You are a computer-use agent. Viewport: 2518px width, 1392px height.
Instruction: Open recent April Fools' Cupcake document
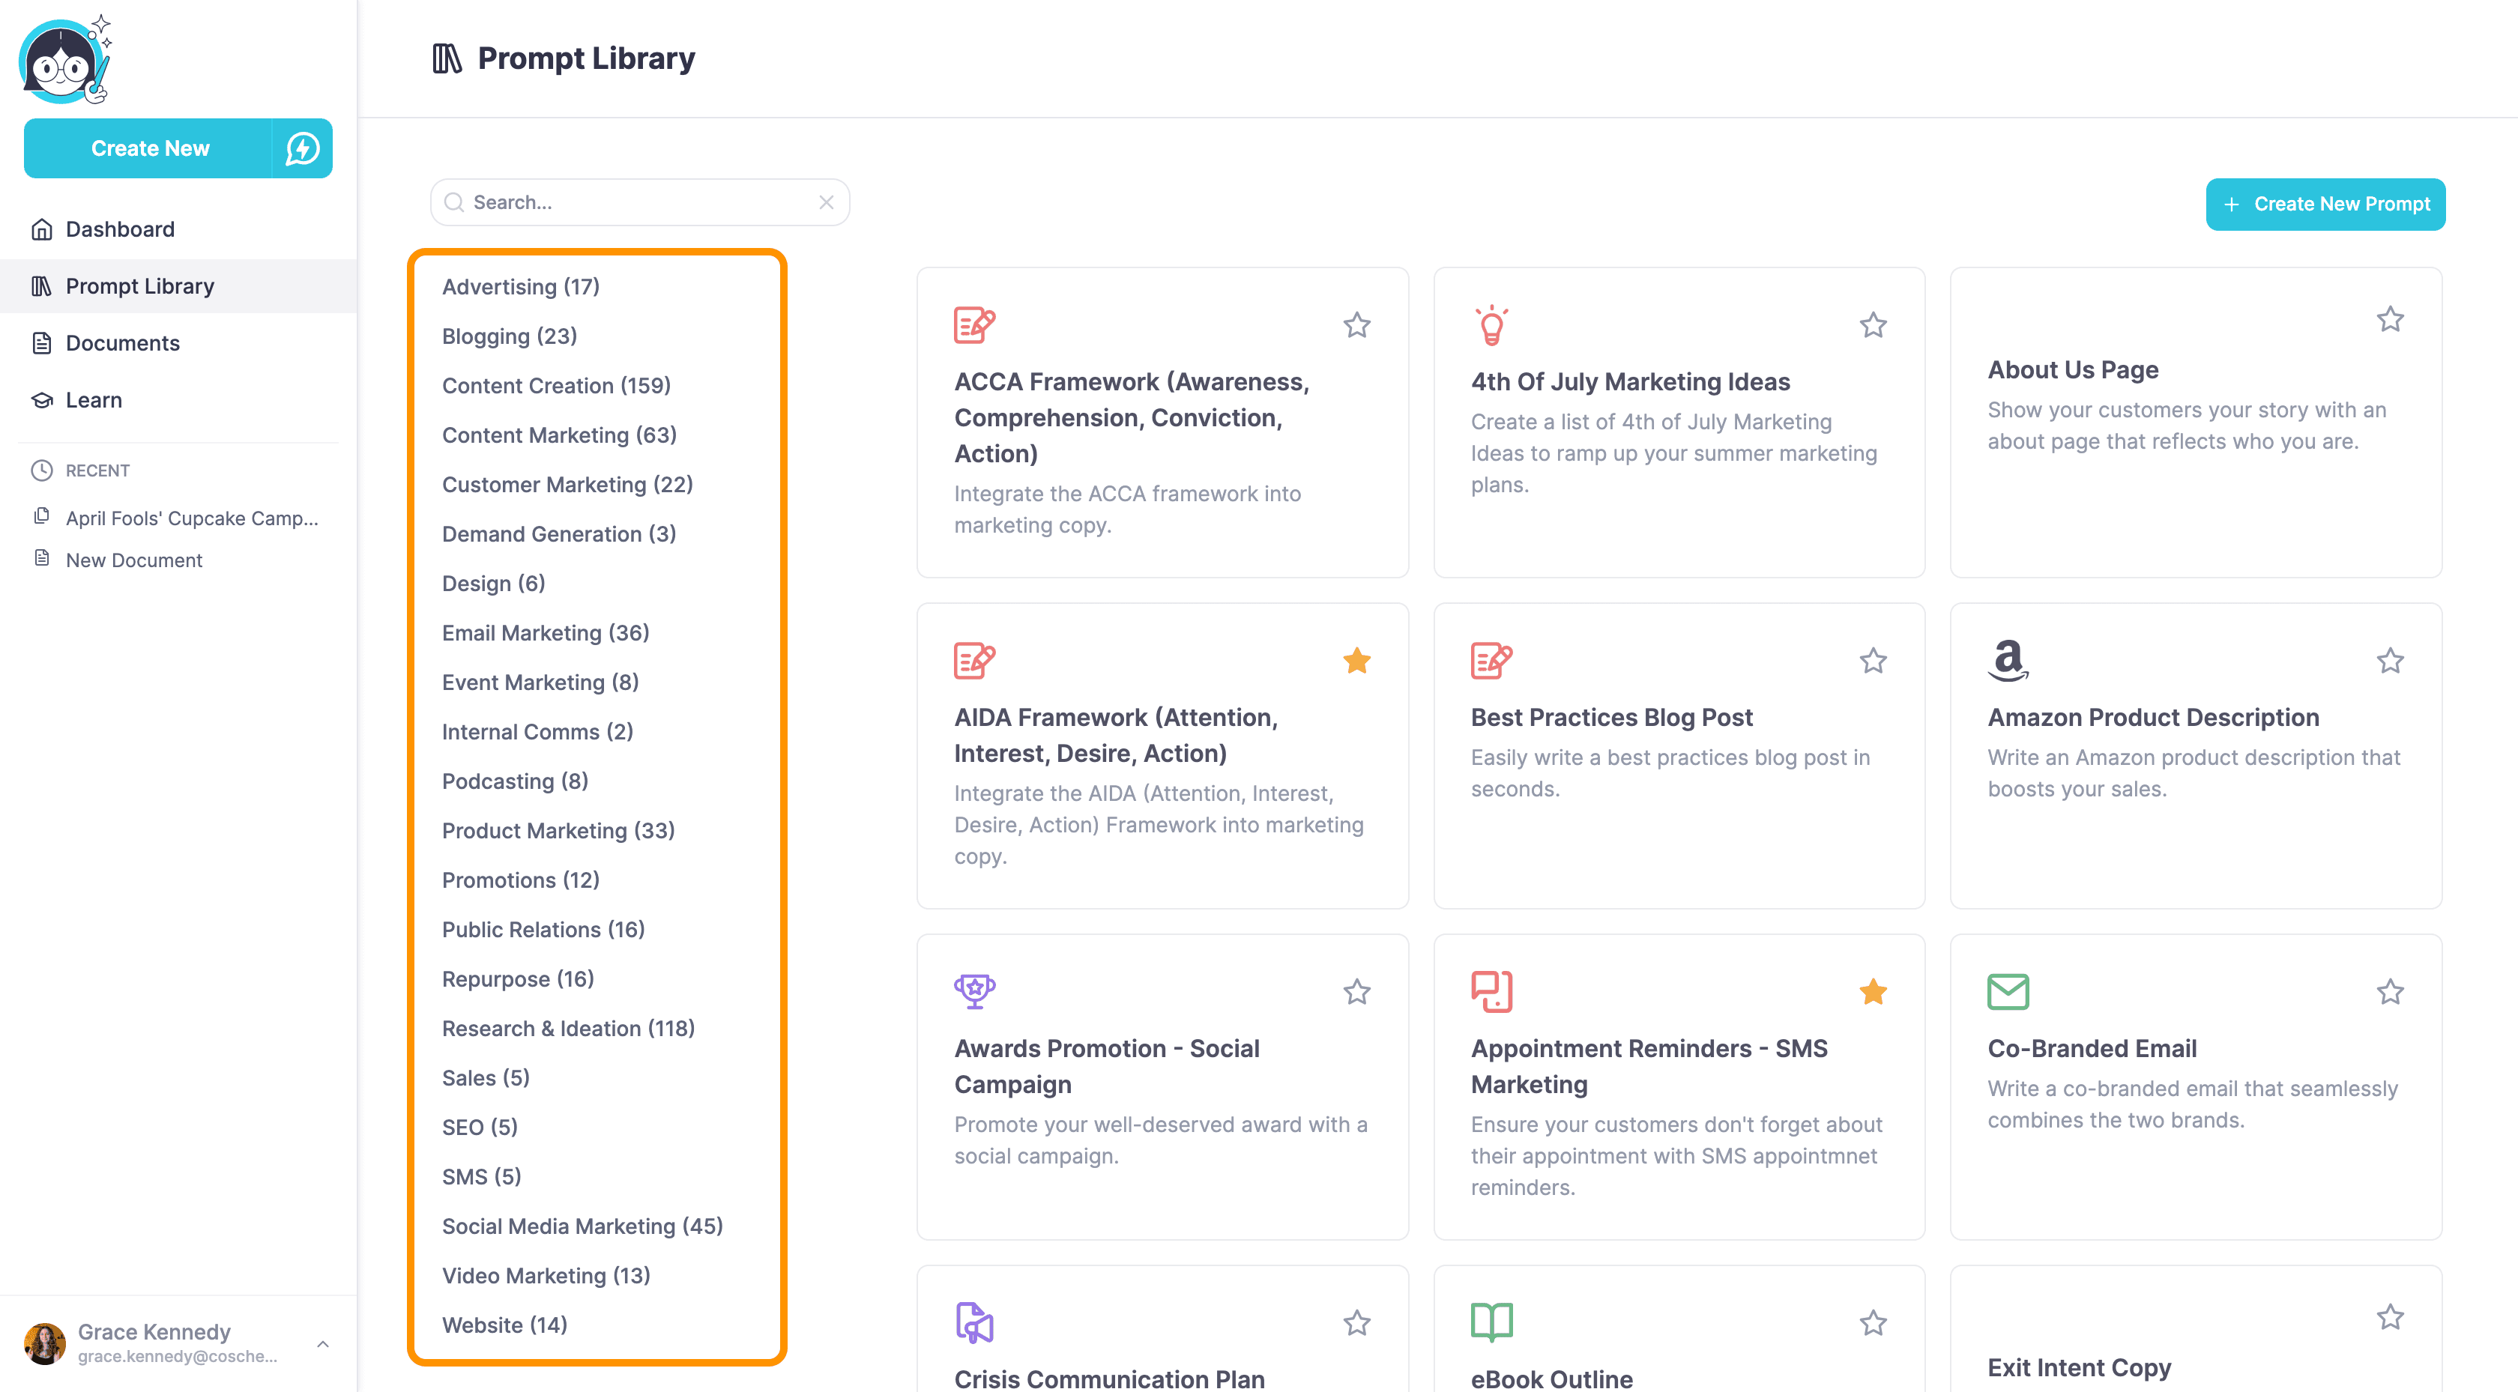(x=192, y=518)
